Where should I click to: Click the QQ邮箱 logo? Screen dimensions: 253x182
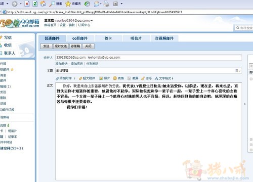coord(20,23)
